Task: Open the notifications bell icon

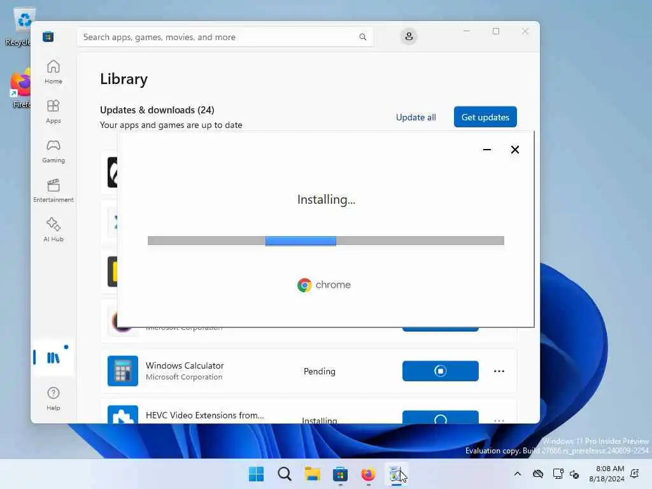Action: (x=635, y=474)
